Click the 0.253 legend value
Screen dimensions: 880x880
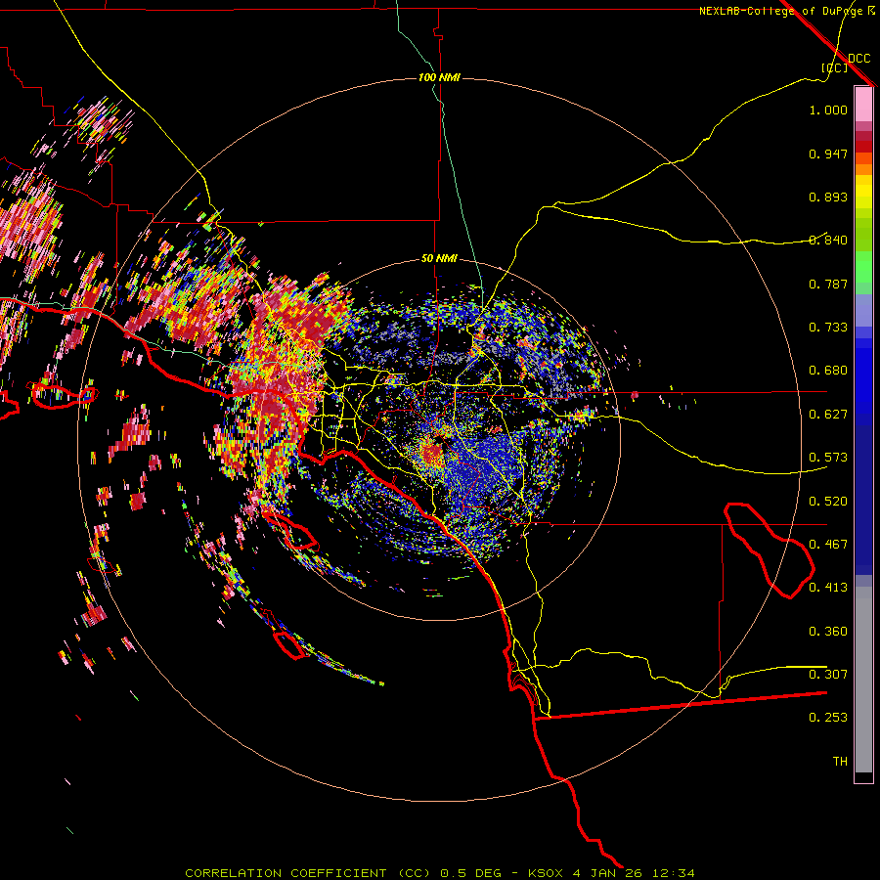(828, 718)
